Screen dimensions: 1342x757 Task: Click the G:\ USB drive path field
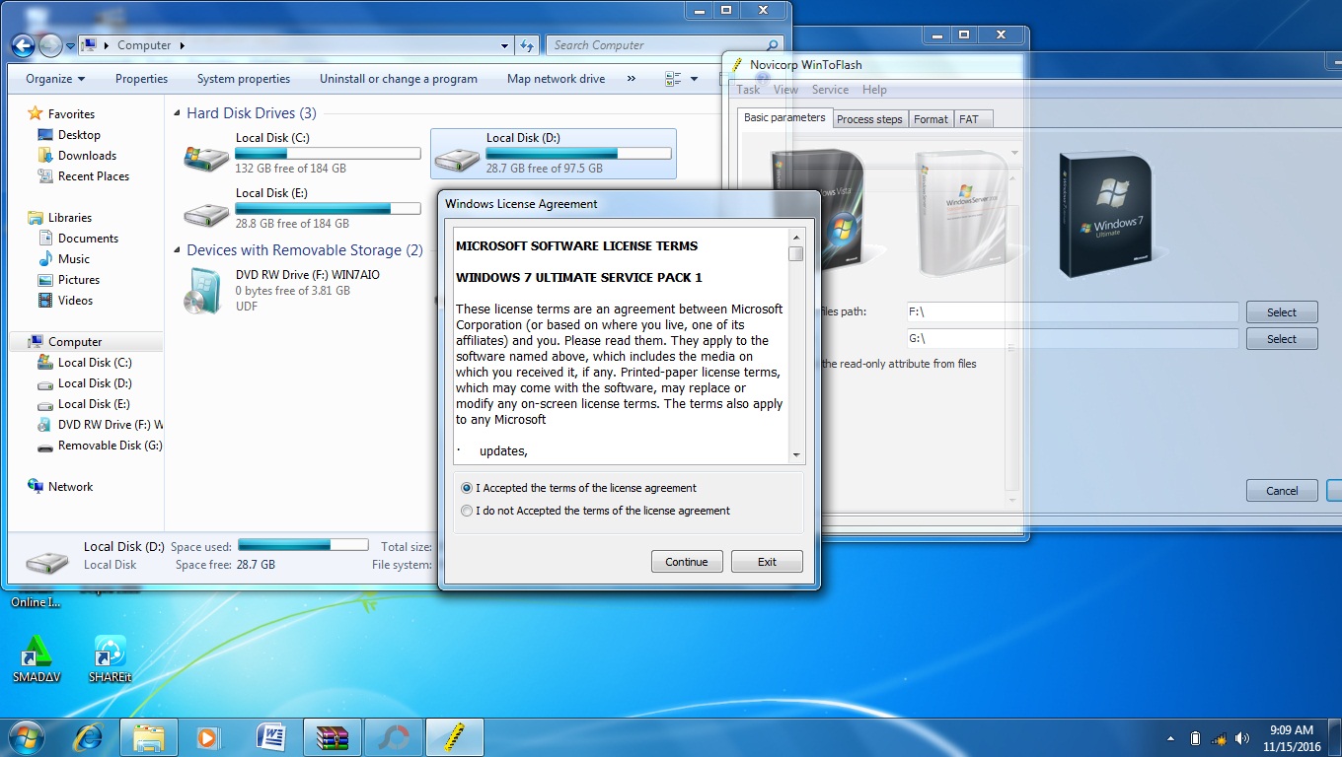pos(1071,339)
